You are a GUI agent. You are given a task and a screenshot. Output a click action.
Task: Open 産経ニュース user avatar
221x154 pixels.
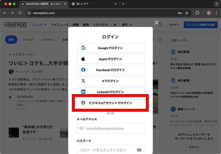click(173, 109)
